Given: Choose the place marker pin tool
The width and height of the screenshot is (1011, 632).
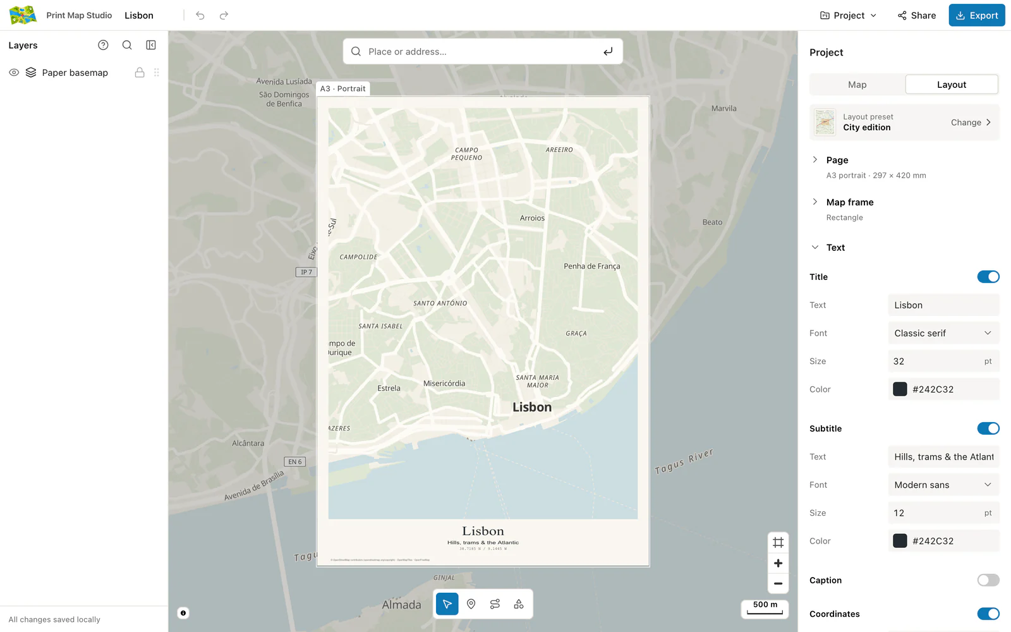Looking at the screenshot, I should (x=471, y=604).
